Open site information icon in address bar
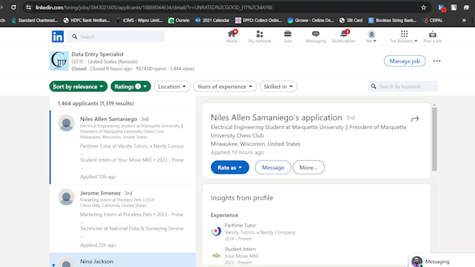Screen dimensions: 475x267 click(28, 8)
